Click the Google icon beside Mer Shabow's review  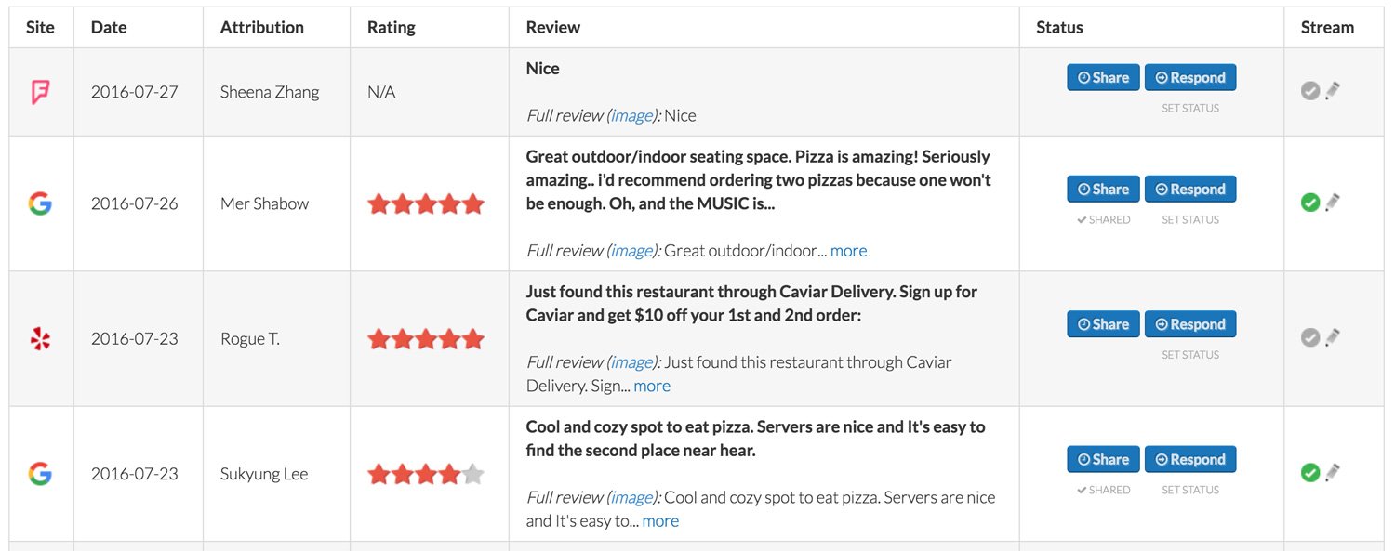click(x=40, y=203)
